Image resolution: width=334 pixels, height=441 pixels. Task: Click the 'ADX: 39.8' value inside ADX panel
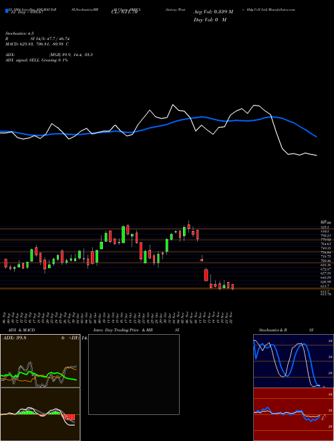pyautogui.click(x=14, y=338)
